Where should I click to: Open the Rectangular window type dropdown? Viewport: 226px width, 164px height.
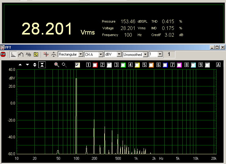pos(81,54)
